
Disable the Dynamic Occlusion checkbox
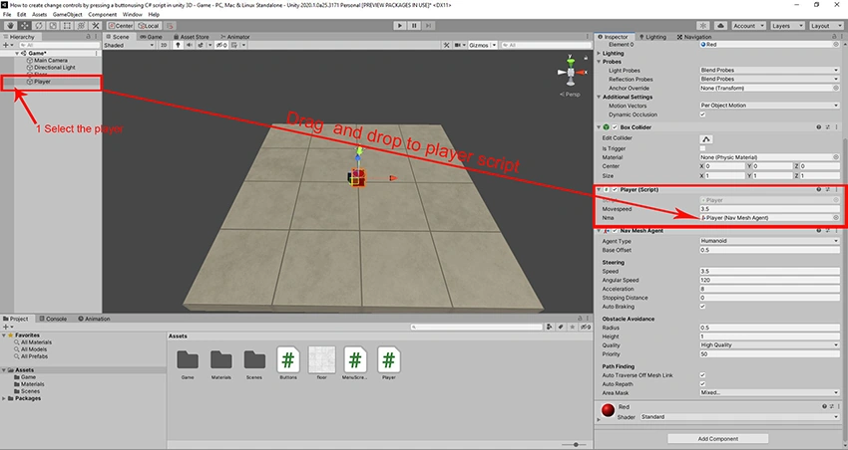[x=702, y=114]
